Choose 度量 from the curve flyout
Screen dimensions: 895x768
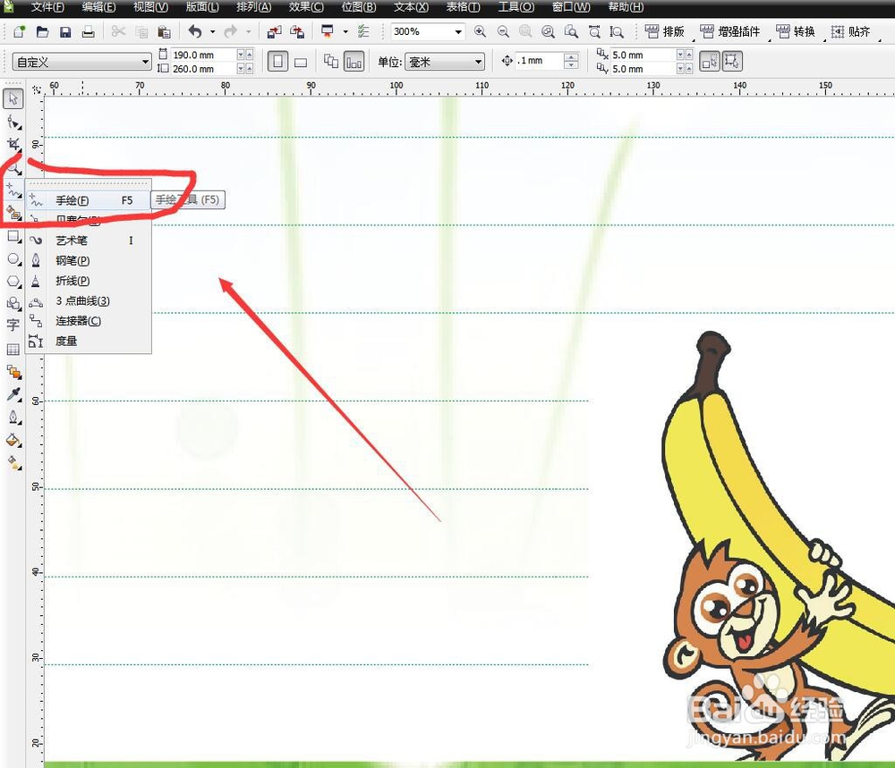coord(89,341)
